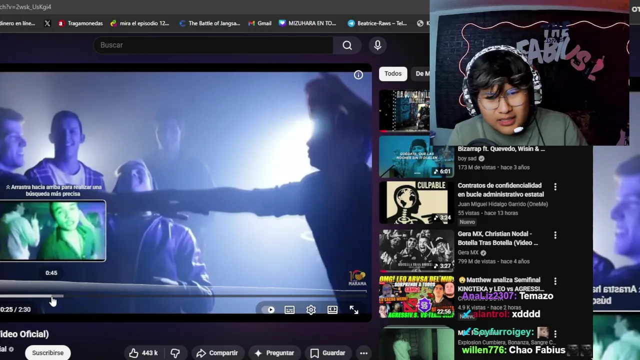Open player settings gear
The height and width of the screenshot is (360, 640).
point(311,309)
